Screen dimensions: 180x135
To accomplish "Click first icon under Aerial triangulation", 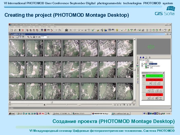I will click(x=150, y=83).
